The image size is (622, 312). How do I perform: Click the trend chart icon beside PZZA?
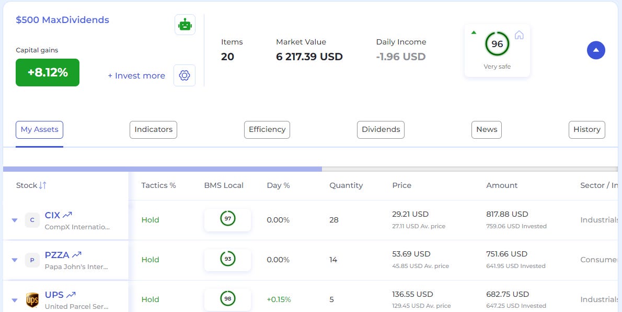click(76, 255)
